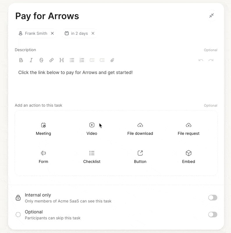Apply strikethrough formatting

41,60
